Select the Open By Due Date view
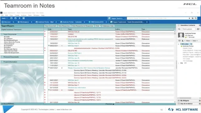201x113 pixels. 11,51
